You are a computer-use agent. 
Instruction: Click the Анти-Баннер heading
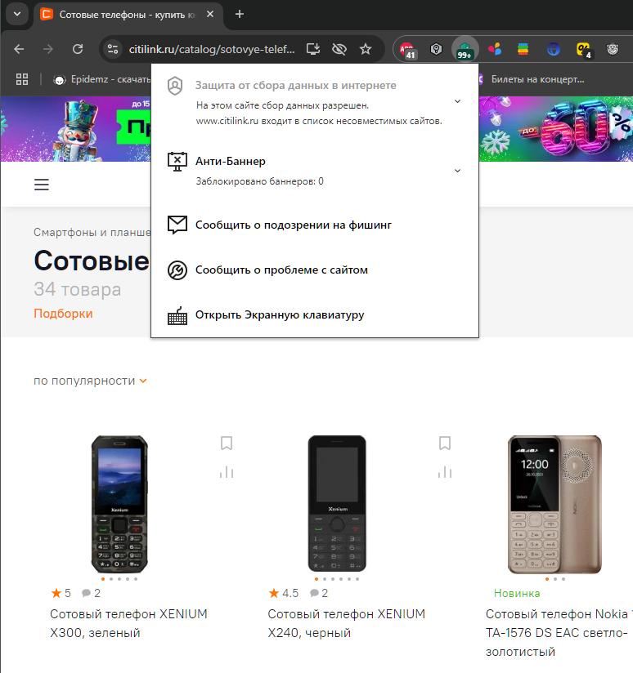click(x=231, y=162)
